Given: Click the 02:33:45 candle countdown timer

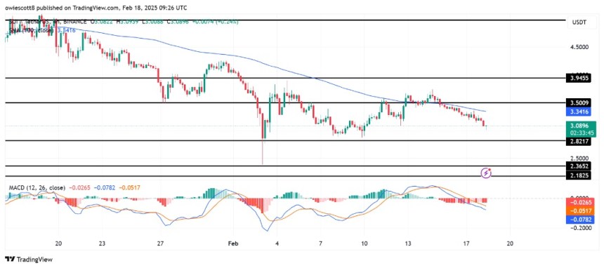Looking at the screenshot, I should (582, 133).
